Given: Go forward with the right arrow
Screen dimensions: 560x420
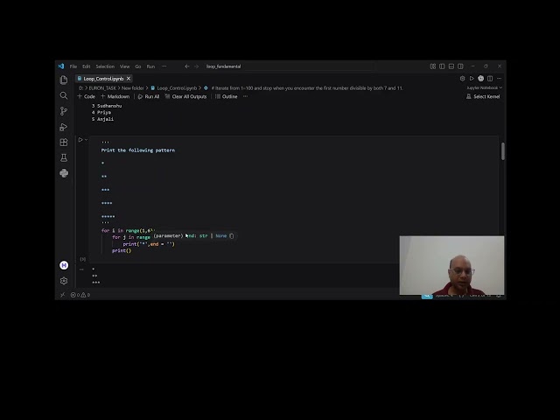Looking at the screenshot, I should [196, 66].
